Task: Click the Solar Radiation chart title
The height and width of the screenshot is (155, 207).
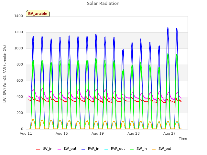Action: [103, 4]
